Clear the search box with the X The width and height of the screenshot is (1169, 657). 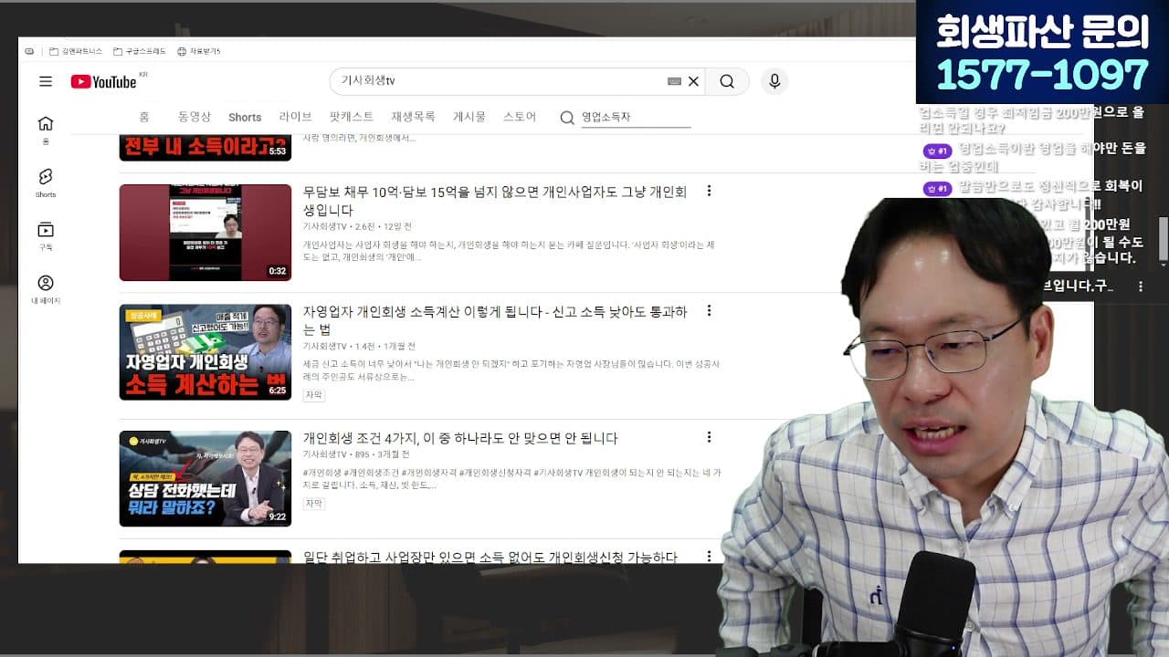[693, 81]
